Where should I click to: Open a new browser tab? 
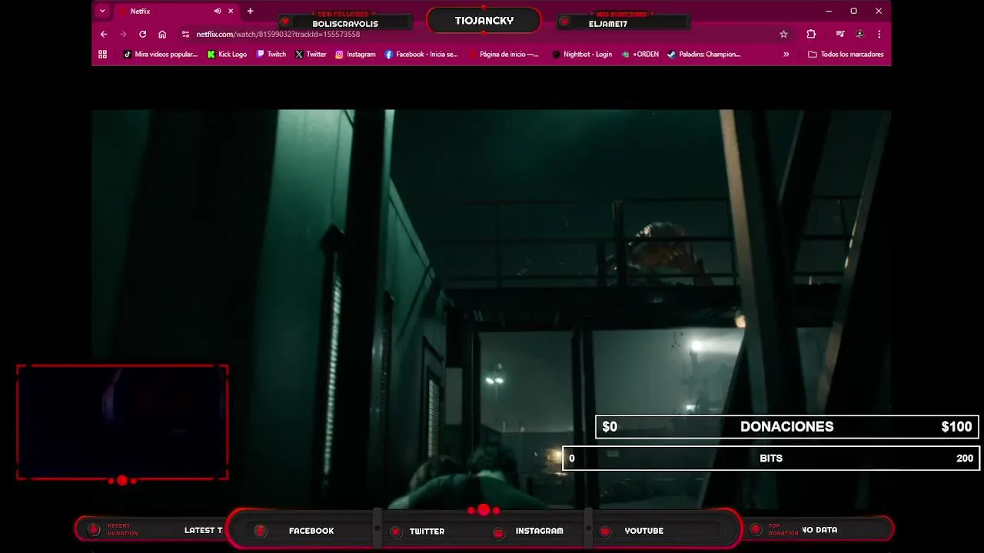click(250, 12)
